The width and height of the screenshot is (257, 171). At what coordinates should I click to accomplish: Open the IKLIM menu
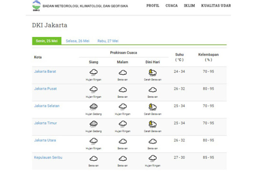tap(189, 6)
